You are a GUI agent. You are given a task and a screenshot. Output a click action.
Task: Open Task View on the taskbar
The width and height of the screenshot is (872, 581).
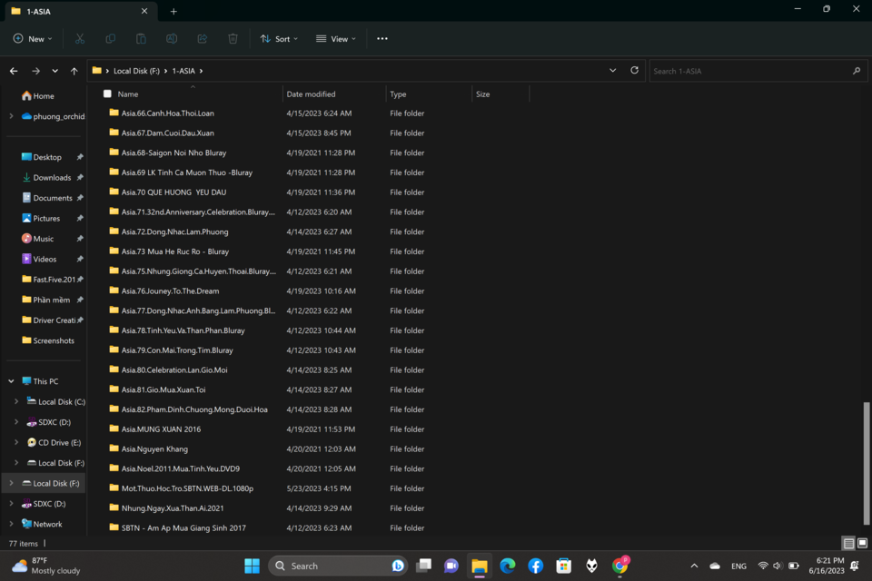pyautogui.click(x=424, y=566)
